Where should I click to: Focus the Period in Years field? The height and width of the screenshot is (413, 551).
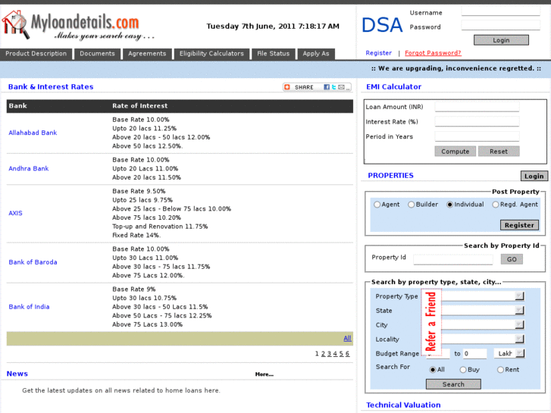[477, 136]
